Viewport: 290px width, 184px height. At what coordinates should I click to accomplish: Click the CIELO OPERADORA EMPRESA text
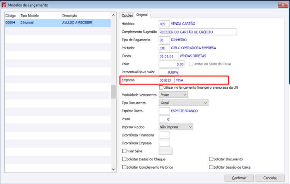(x=193, y=48)
